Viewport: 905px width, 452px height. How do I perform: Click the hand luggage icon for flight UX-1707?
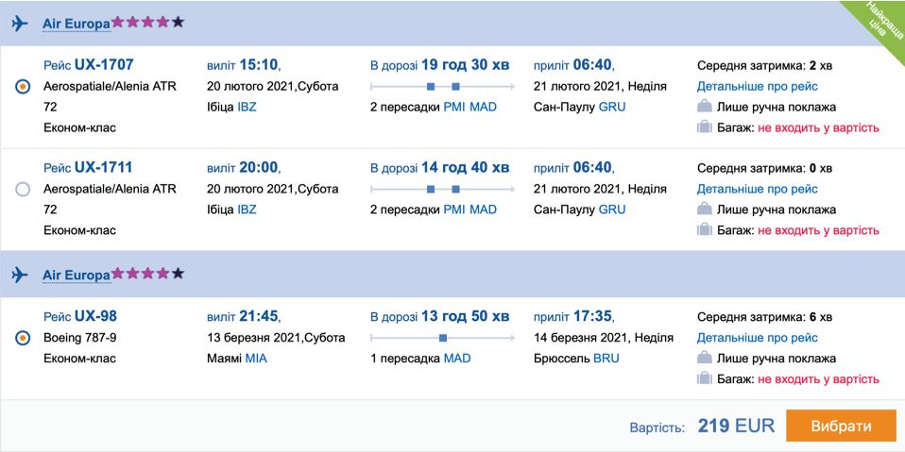click(704, 107)
